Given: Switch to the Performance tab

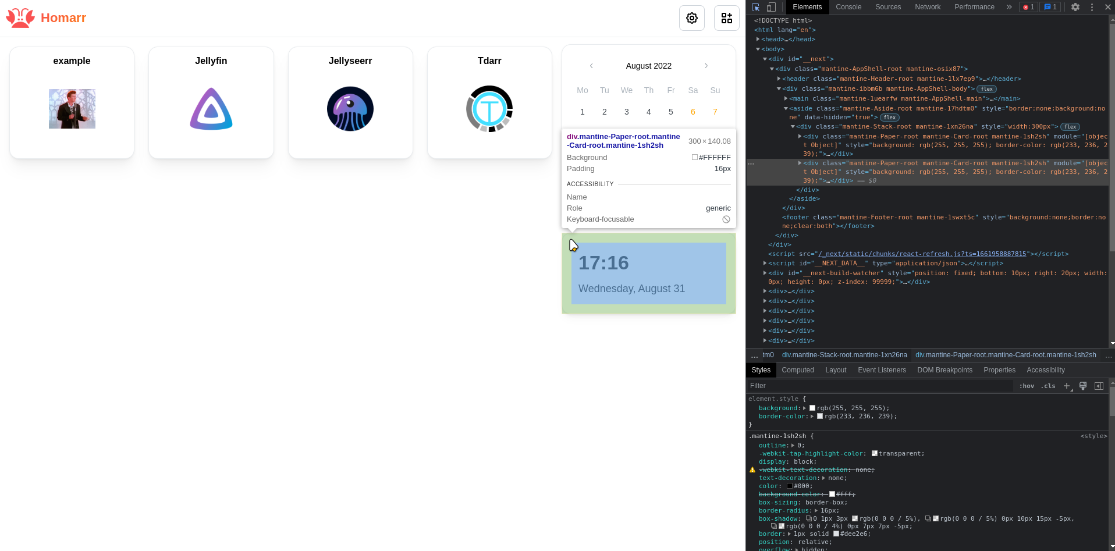Looking at the screenshot, I should pos(974,7).
